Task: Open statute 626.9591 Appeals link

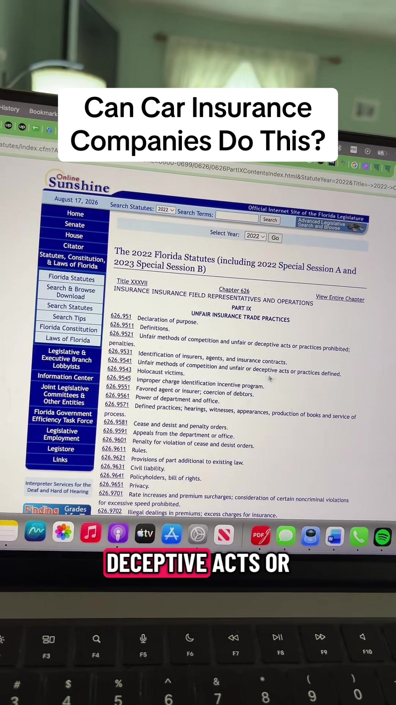Action: pos(115,431)
